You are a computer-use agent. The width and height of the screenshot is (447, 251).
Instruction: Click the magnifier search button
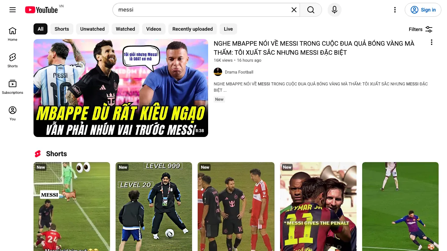pyautogui.click(x=311, y=10)
